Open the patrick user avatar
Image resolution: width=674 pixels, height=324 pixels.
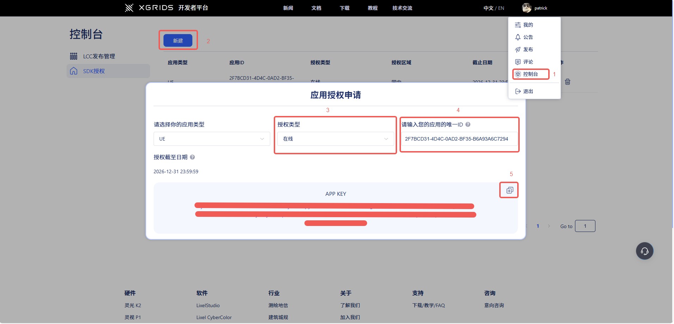pos(527,8)
